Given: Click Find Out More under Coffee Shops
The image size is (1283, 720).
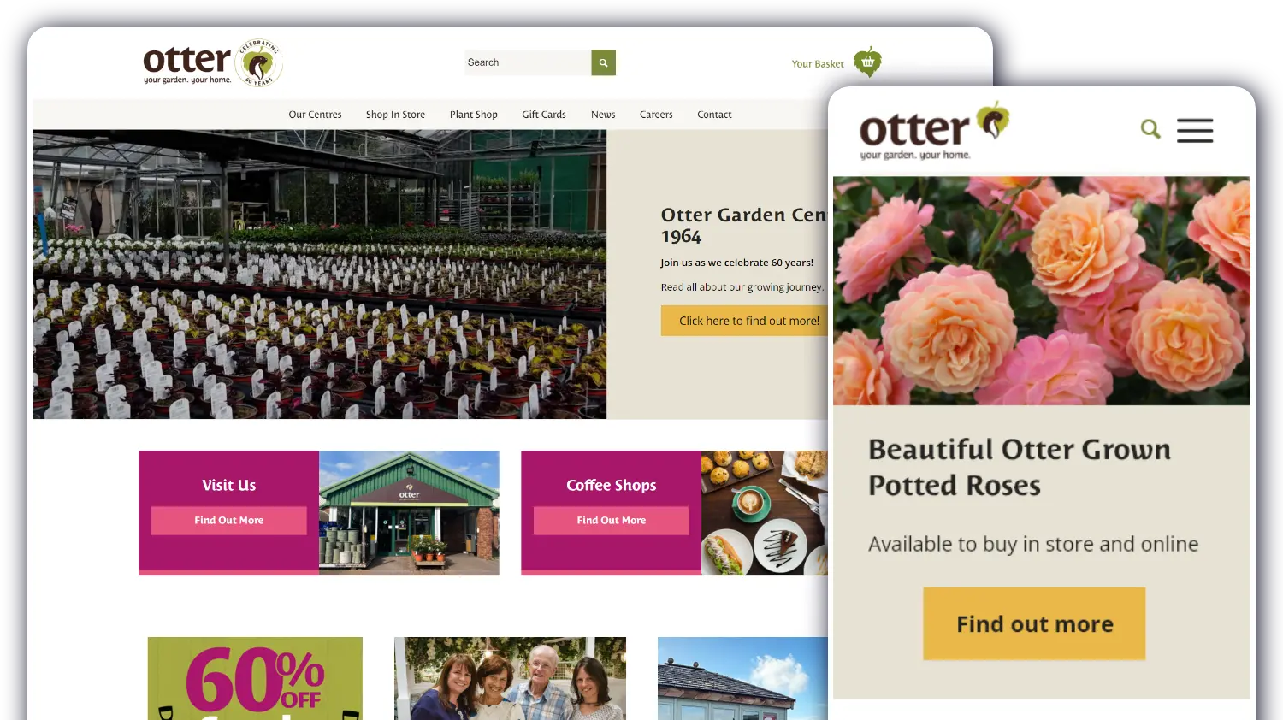Looking at the screenshot, I should pyautogui.click(x=611, y=520).
